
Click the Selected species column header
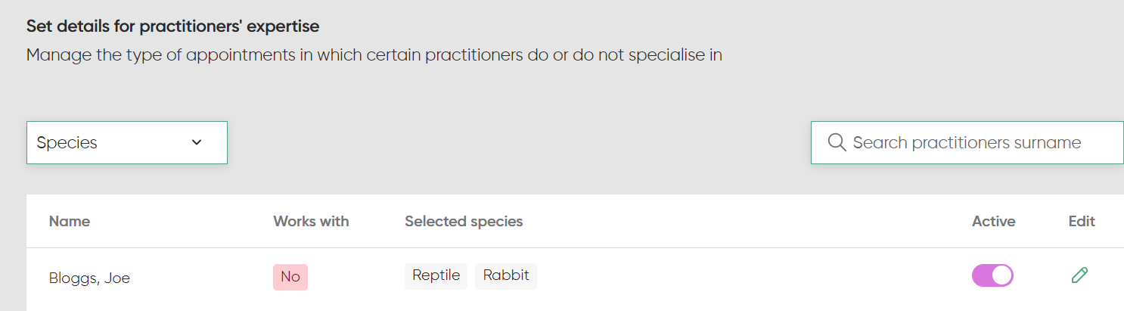464,222
